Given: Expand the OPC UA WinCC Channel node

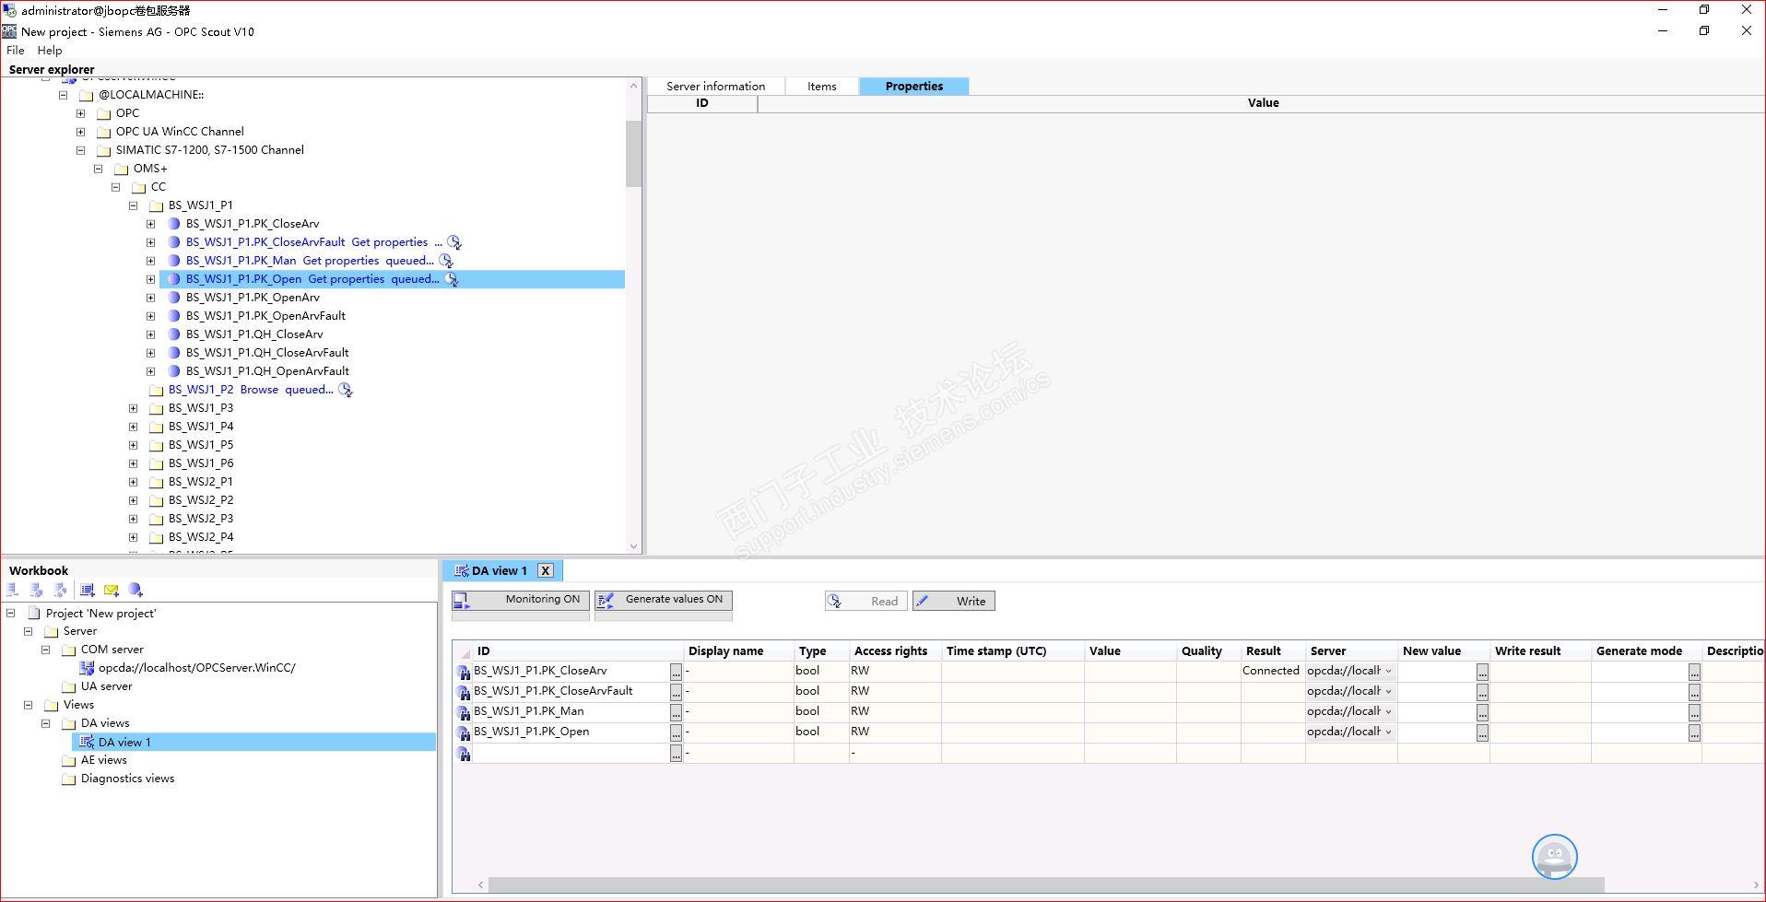Looking at the screenshot, I should coord(80,132).
